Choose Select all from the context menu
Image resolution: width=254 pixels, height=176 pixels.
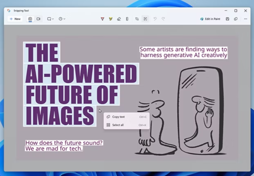click(118, 125)
